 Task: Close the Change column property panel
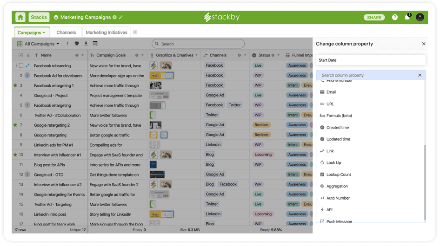point(424,44)
